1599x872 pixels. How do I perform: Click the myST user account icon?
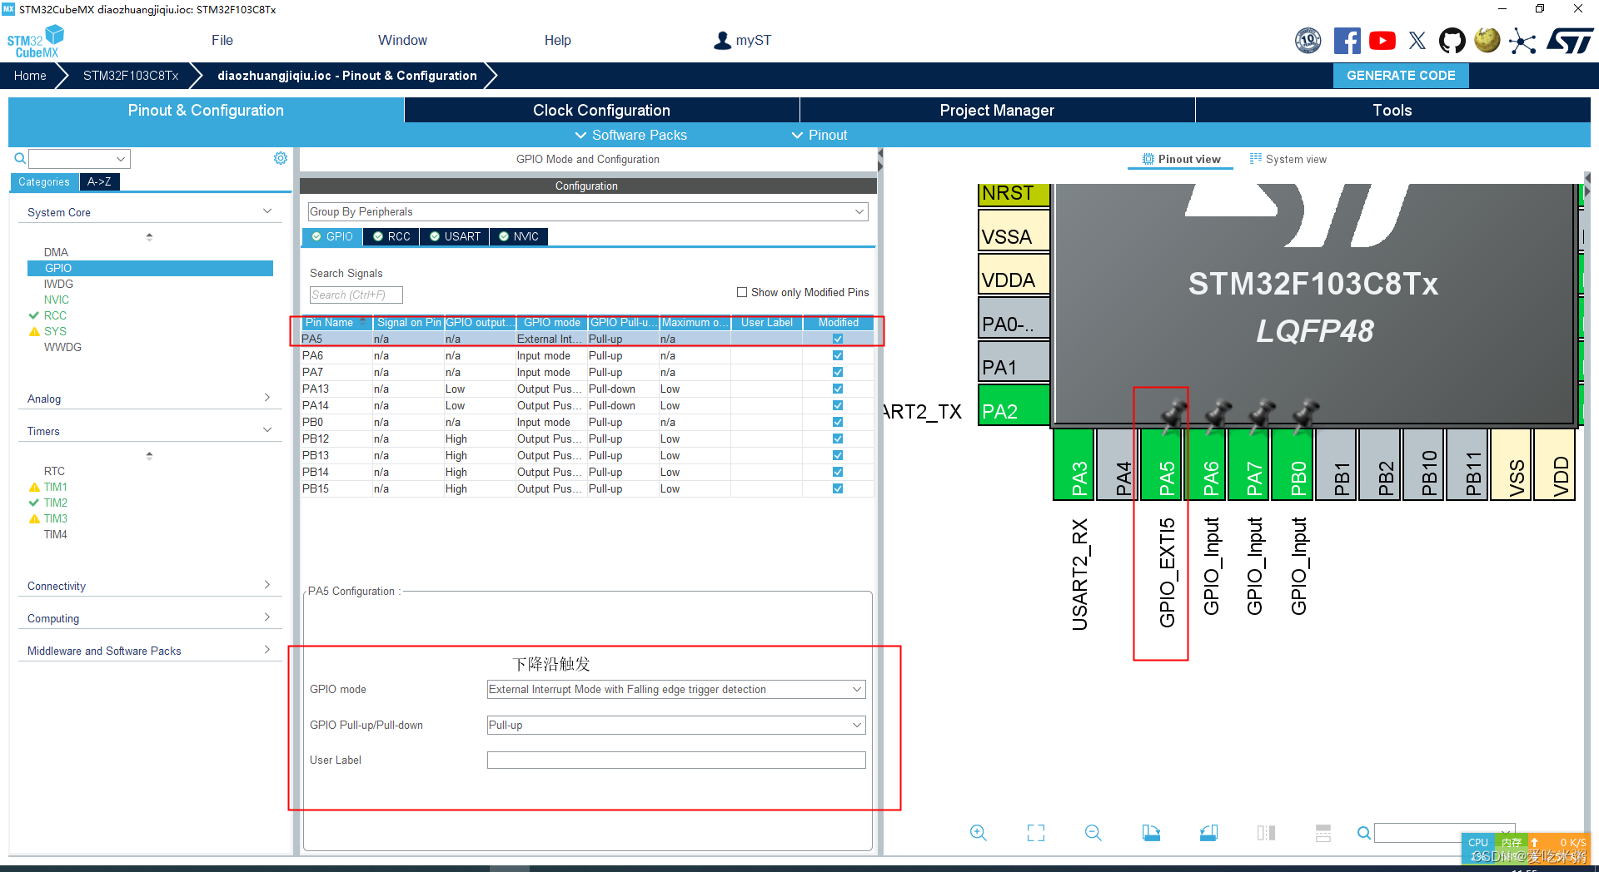click(x=722, y=40)
